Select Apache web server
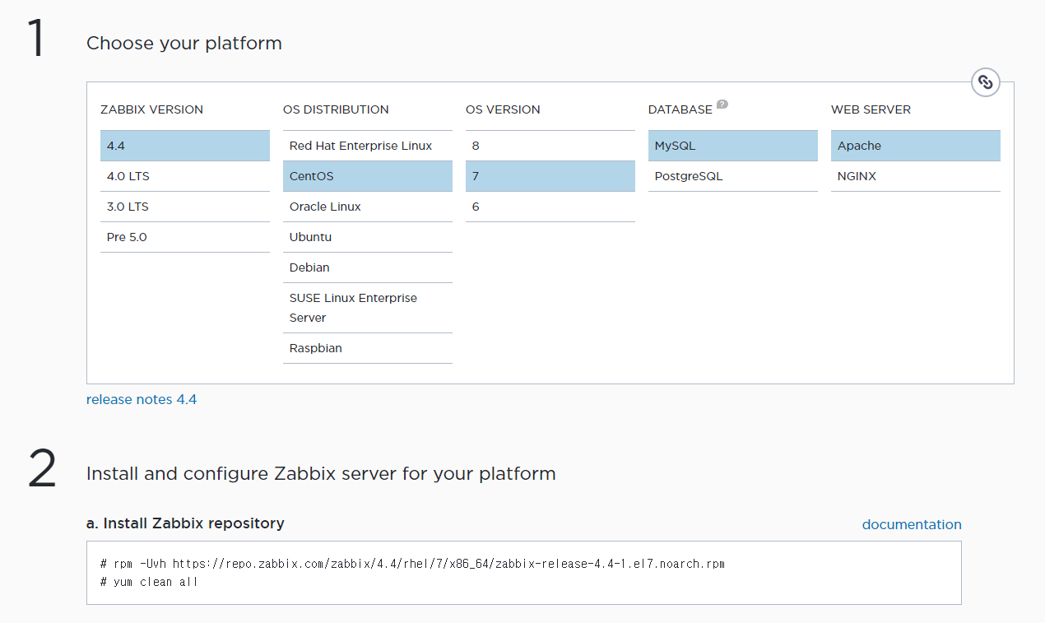 (916, 146)
